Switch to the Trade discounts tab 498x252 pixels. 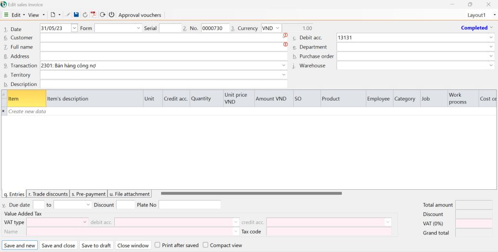point(48,194)
